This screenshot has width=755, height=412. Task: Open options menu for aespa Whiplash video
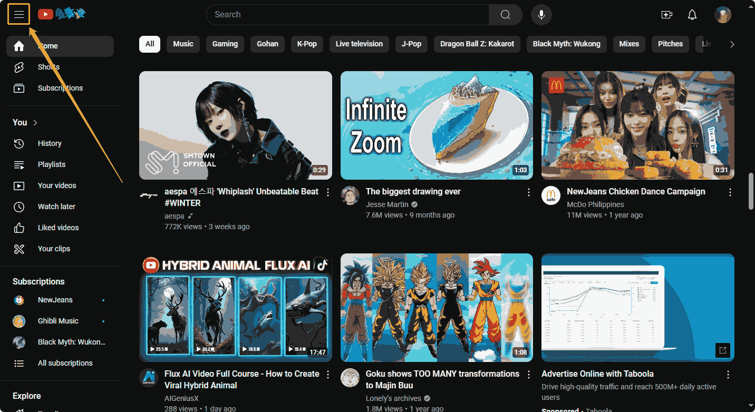point(328,192)
